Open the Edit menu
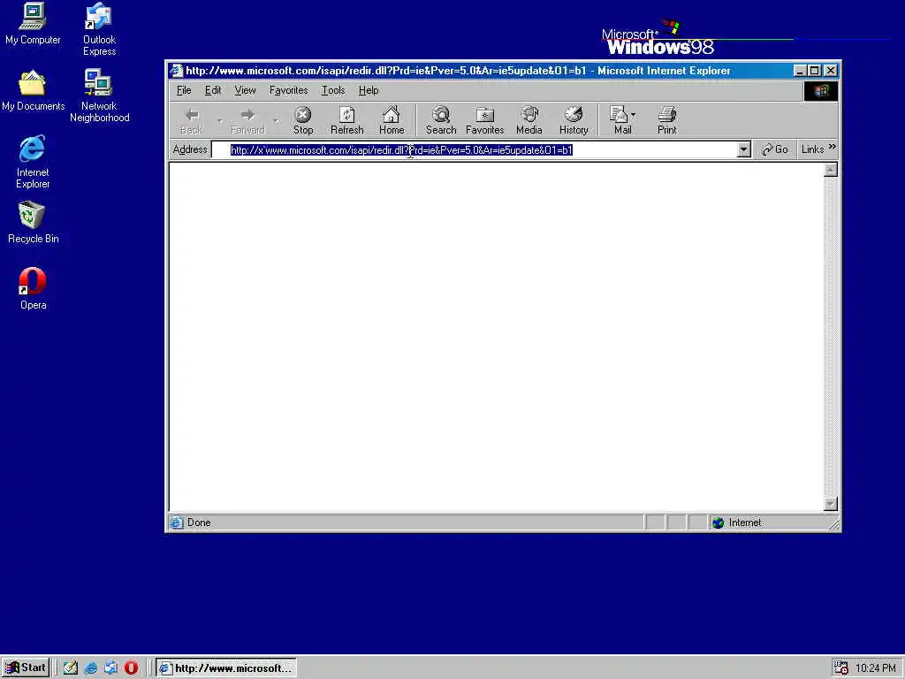 213,91
